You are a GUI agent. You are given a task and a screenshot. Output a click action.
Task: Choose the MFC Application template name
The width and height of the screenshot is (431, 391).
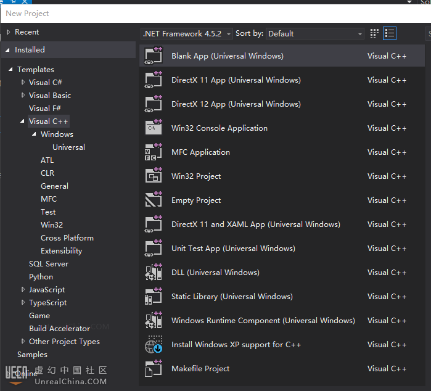[200, 152]
